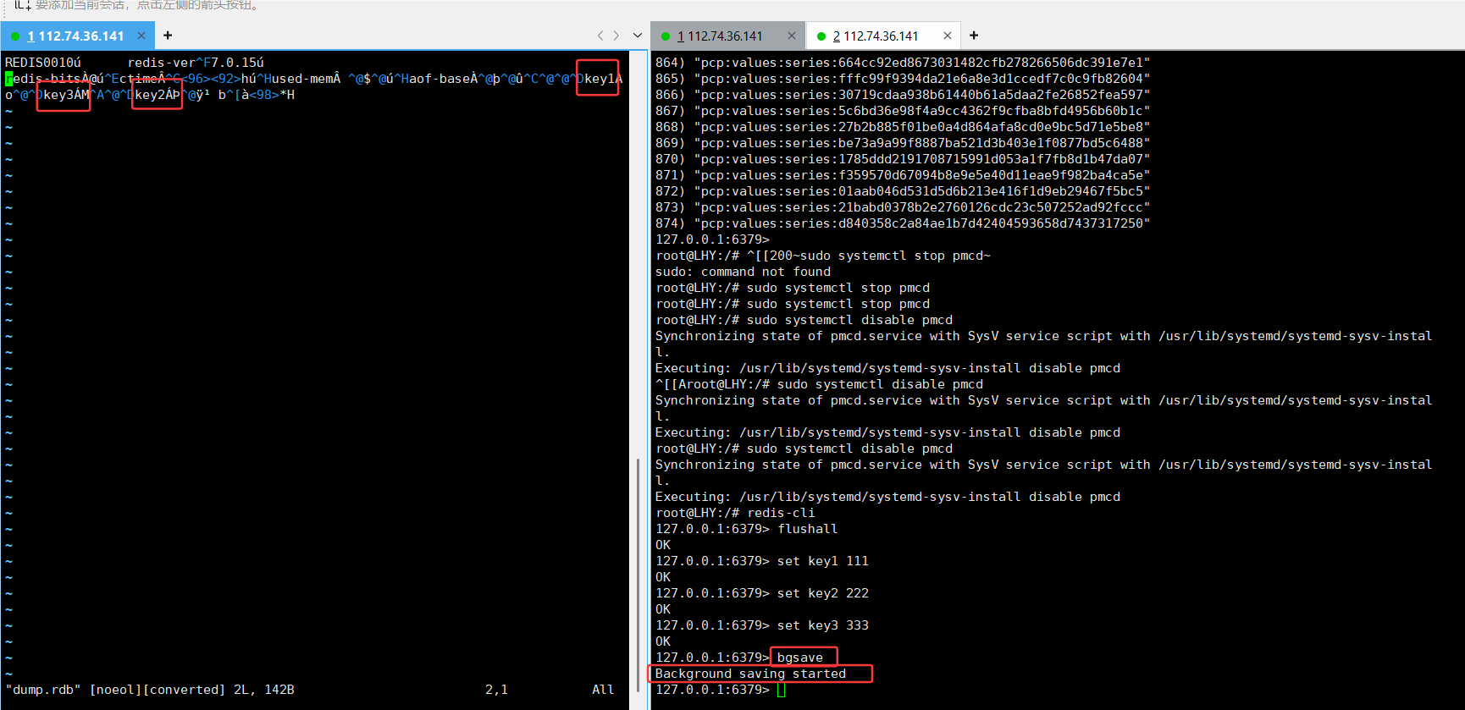This screenshot has height=710, width=1465.
Task: Click line 864 pcp:values:series entry
Action: pos(903,63)
